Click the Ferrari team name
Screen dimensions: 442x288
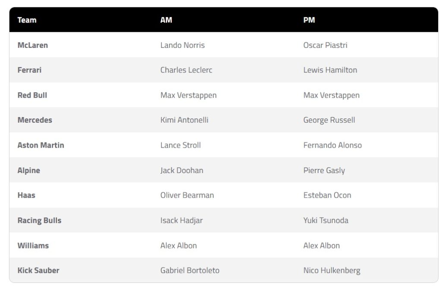click(x=29, y=70)
